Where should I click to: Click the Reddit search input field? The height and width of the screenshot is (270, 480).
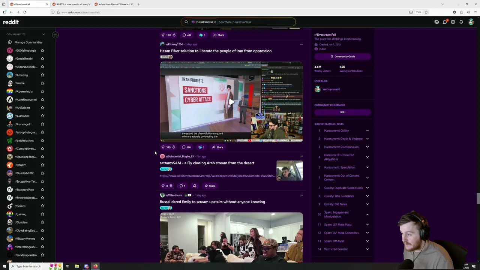coord(256,22)
